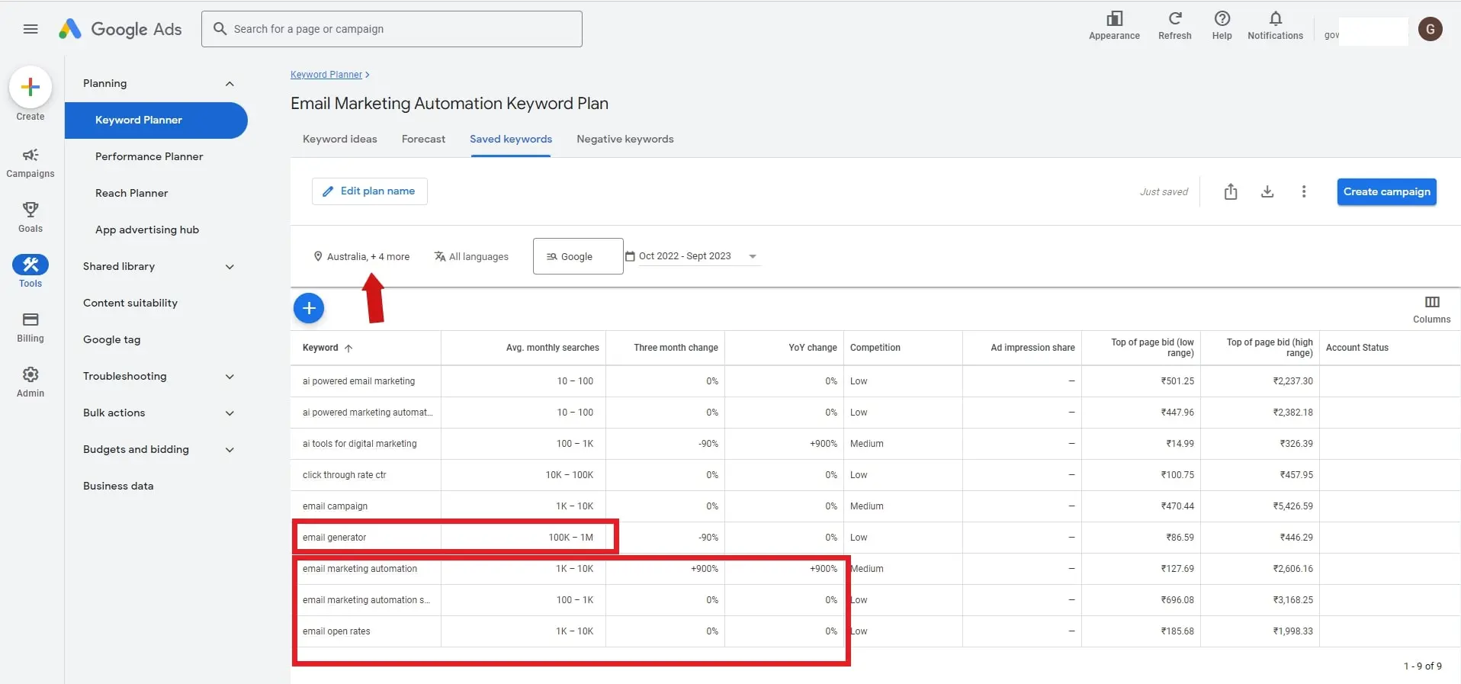Expand the Shared library section
Image resolution: width=1461 pixels, height=684 pixels.
pyautogui.click(x=230, y=267)
